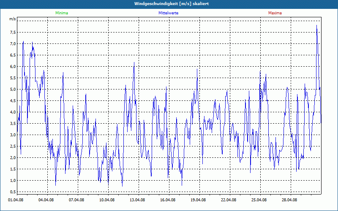The width and height of the screenshot is (338, 211).
Task: Click the 01.04.08 date label
Action: point(16,200)
